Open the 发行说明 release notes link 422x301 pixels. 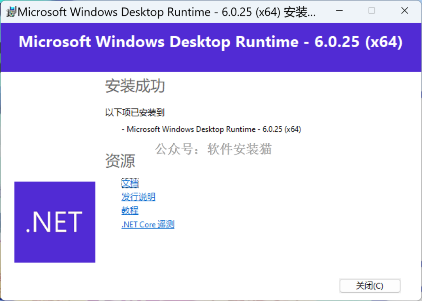tap(138, 197)
